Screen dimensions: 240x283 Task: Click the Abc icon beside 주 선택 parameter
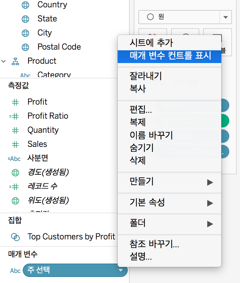tap(15, 271)
